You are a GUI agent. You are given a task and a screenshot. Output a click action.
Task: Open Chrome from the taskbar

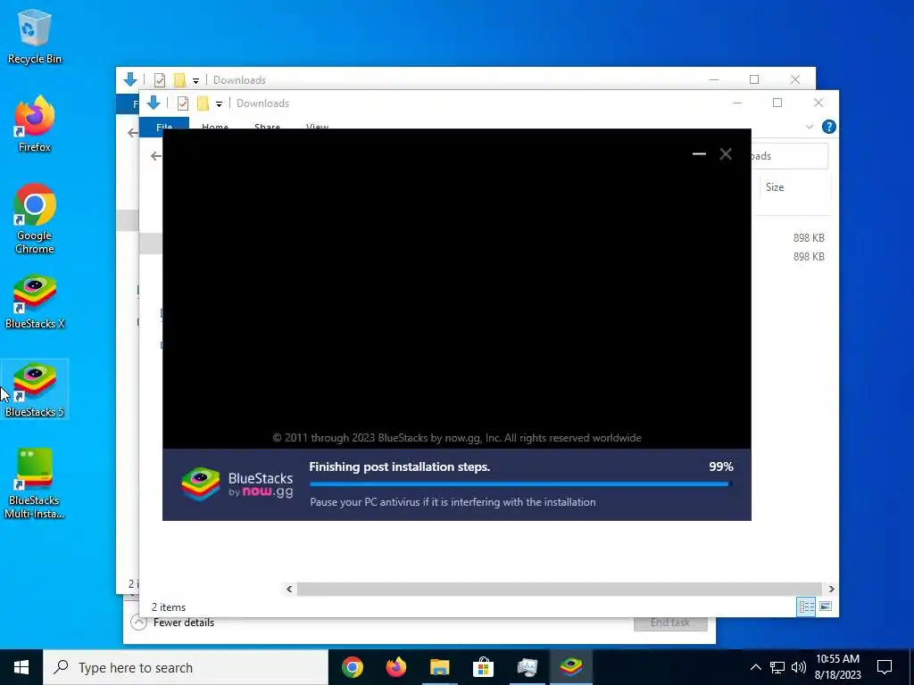(352, 667)
